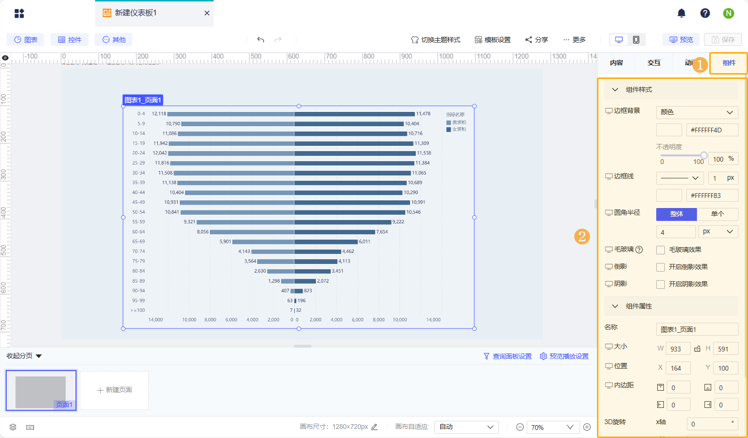
Task: Click the 分享 share button
Action: (x=536, y=40)
